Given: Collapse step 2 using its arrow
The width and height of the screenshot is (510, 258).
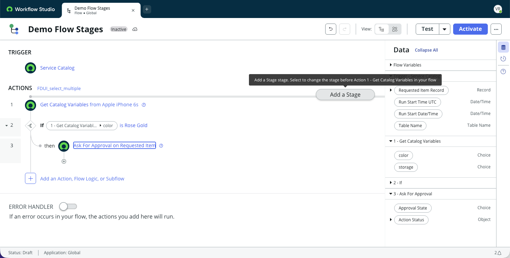Looking at the screenshot, I should pos(7,125).
